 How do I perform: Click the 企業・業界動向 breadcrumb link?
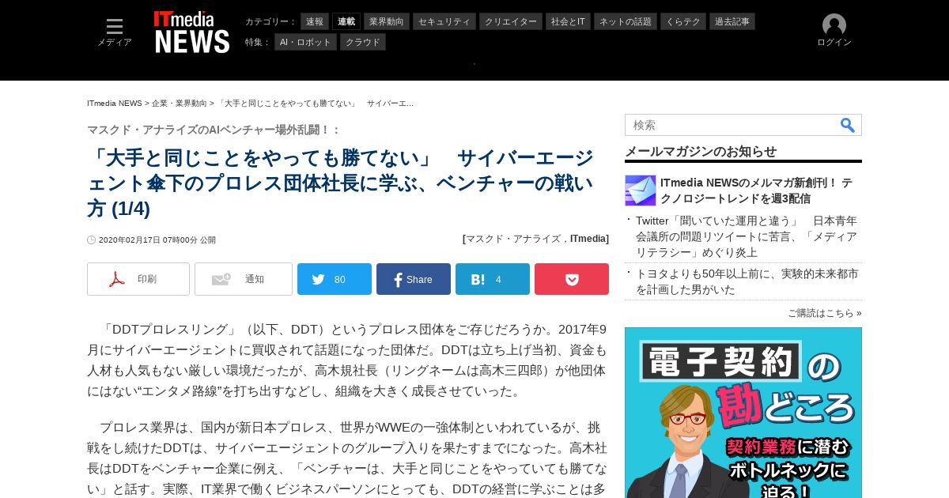[180, 104]
